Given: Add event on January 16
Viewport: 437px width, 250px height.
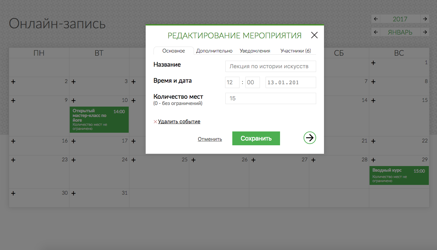Looking at the screenshot, I should (x=13, y=141).
